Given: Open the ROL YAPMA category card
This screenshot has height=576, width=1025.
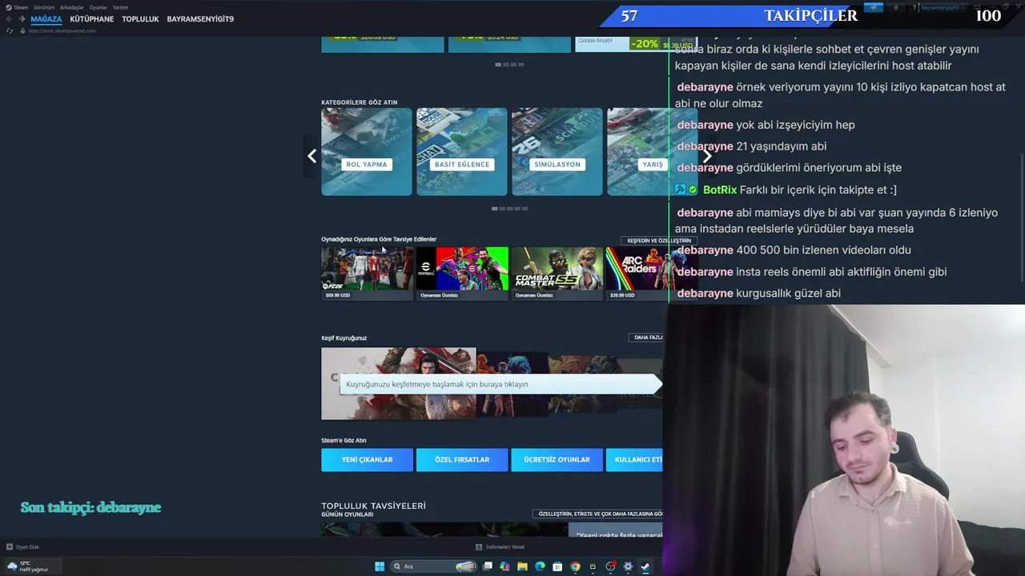Looking at the screenshot, I should click(367, 152).
